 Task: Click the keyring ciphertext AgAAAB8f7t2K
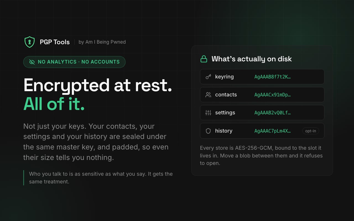[x=272, y=77]
